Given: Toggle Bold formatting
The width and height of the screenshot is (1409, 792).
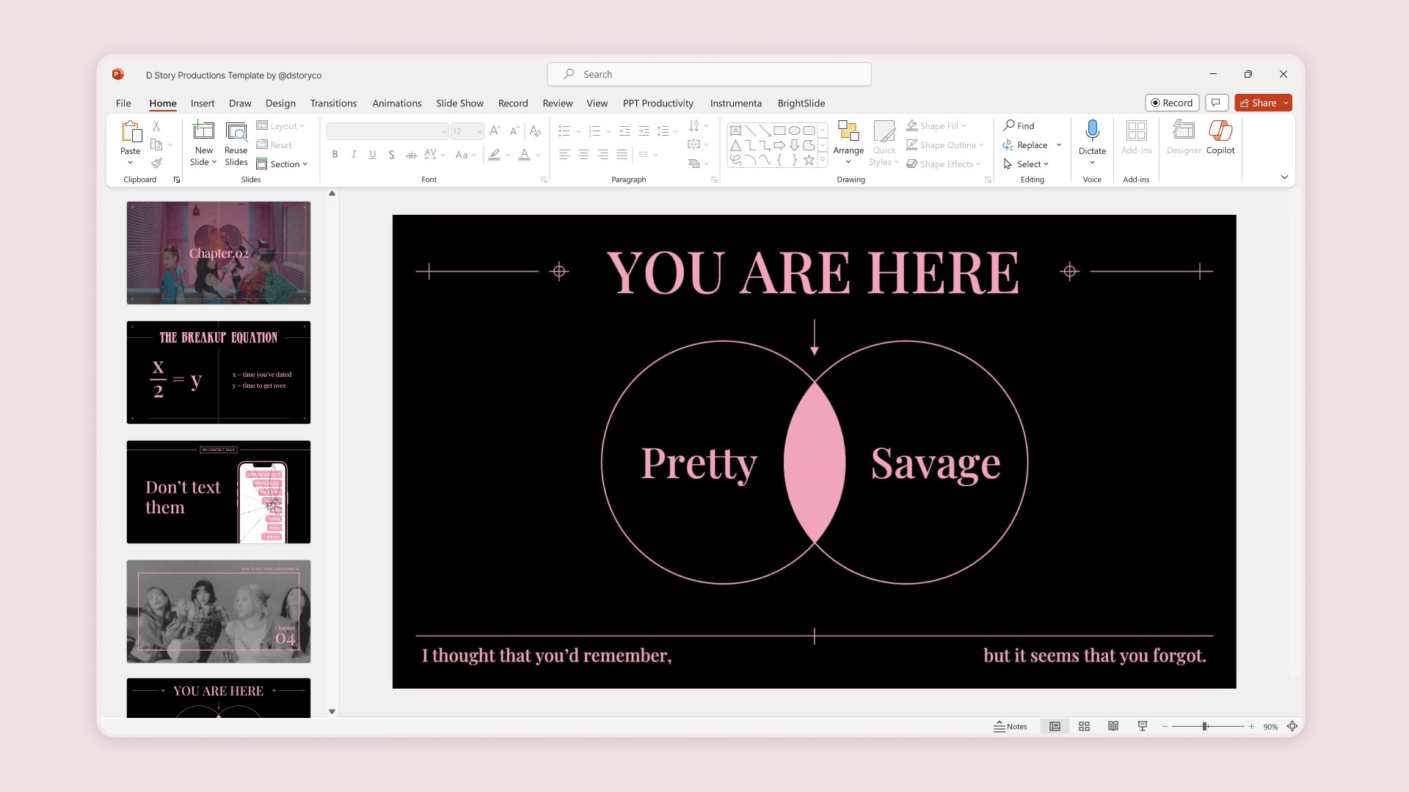Looking at the screenshot, I should [x=335, y=154].
